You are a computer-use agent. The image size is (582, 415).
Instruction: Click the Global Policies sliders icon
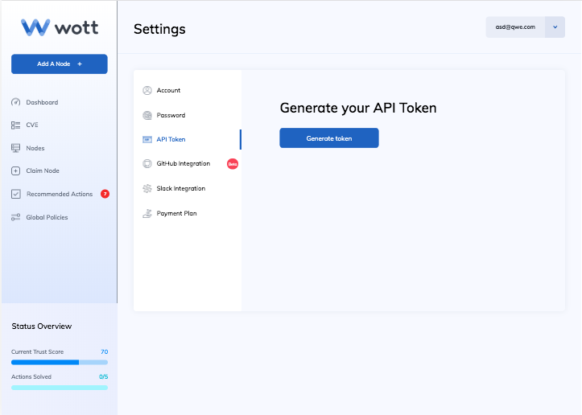coord(15,217)
